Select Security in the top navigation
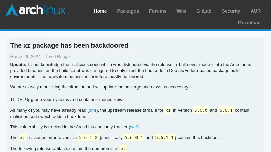The width and height of the screenshot is (271, 152). pyautogui.click(x=231, y=11)
